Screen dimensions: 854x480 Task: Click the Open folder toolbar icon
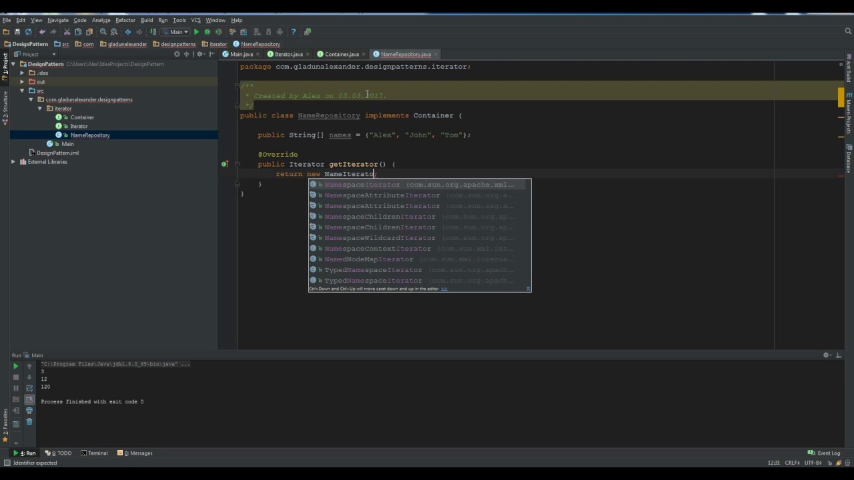[x=6, y=31]
